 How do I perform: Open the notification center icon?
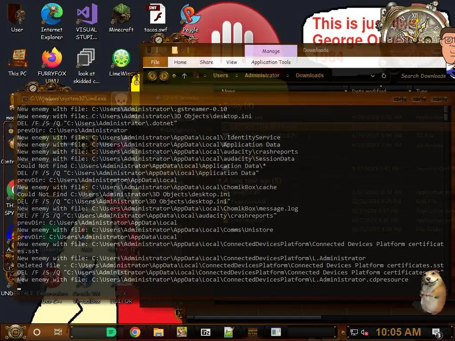(437, 333)
